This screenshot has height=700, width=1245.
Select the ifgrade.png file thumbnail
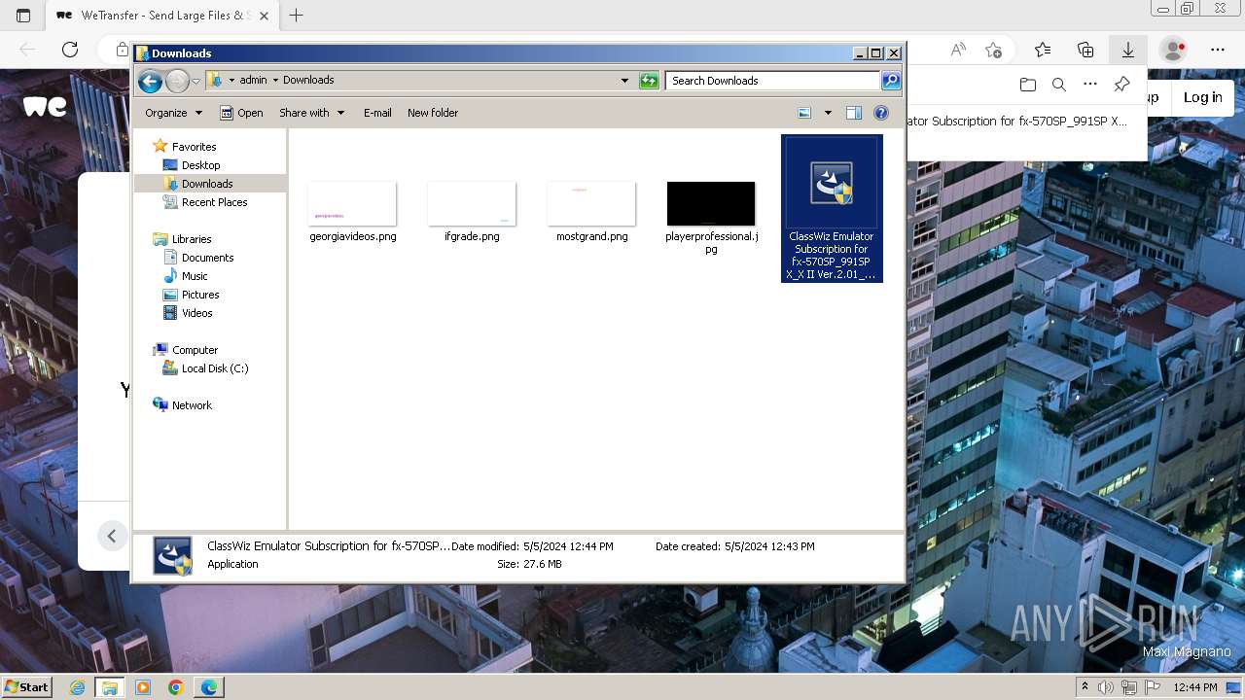(x=472, y=203)
